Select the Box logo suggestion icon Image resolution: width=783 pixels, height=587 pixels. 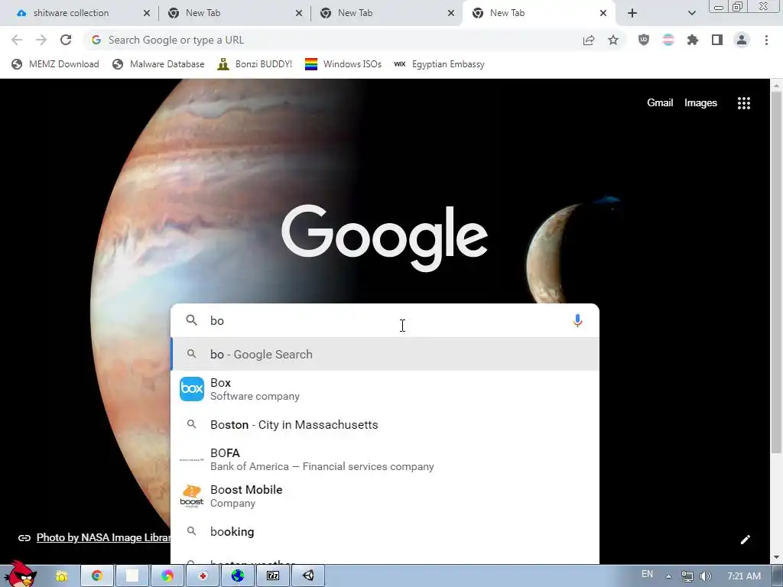(192, 389)
